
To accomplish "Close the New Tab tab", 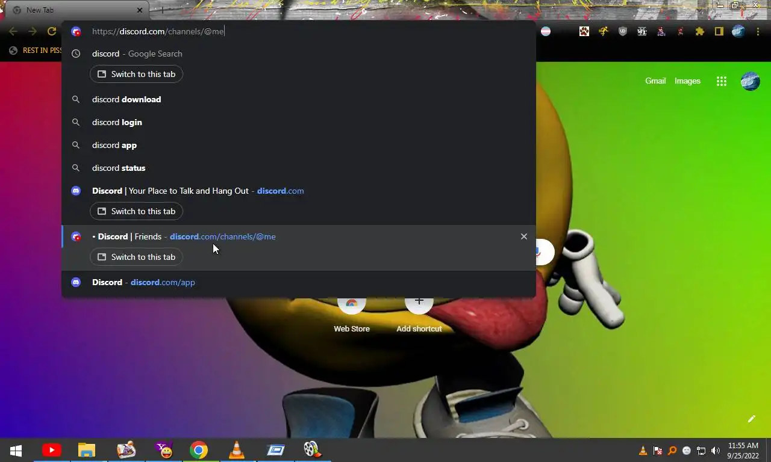I will click(x=140, y=10).
